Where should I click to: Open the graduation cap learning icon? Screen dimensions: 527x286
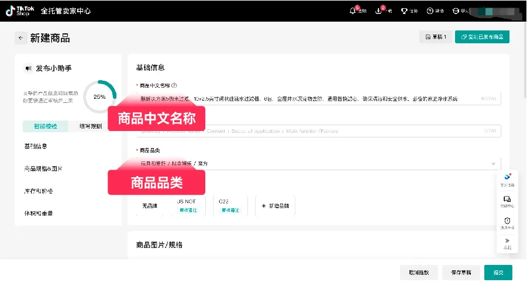[x=456, y=11]
